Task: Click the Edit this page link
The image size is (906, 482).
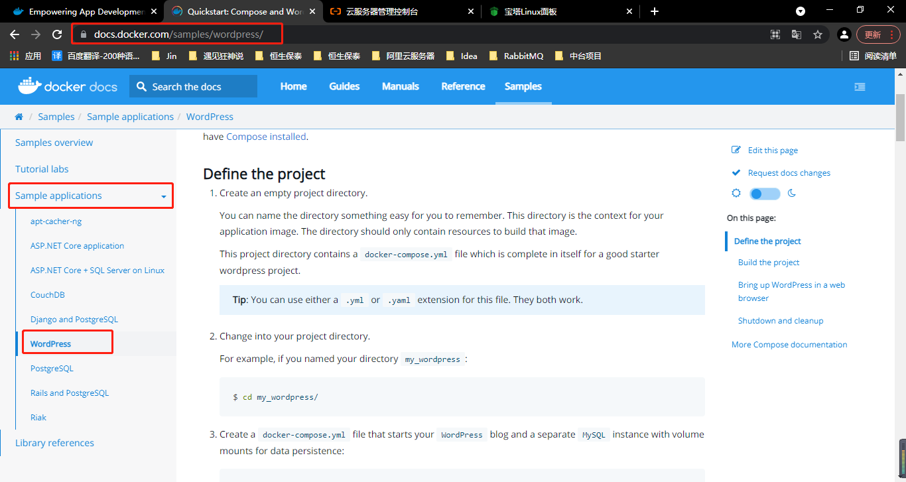Action: tap(773, 151)
